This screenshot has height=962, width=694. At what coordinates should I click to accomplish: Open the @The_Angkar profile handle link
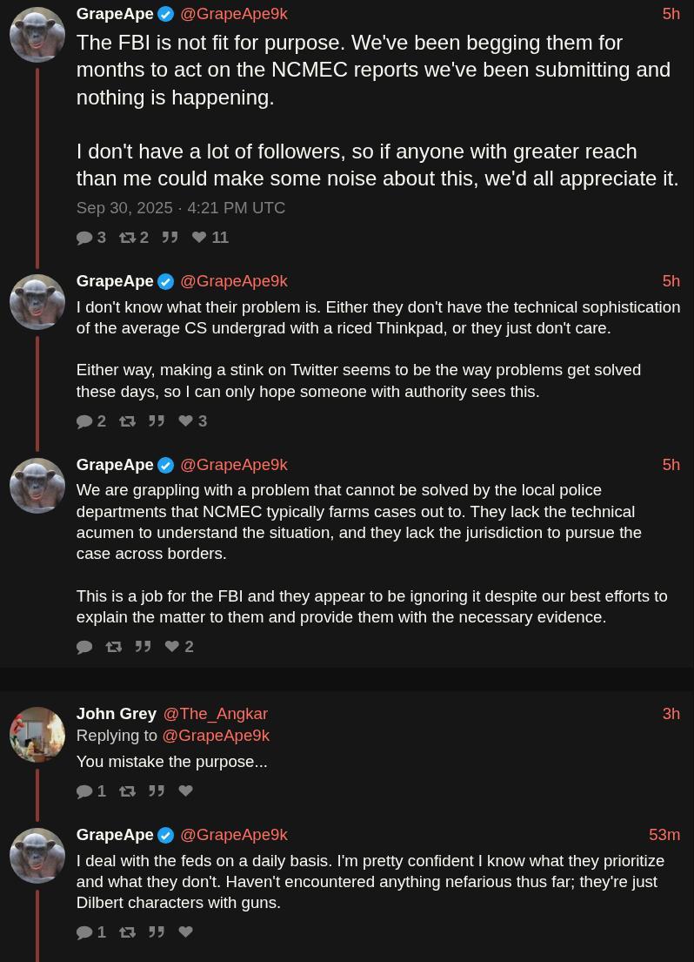(x=215, y=714)
